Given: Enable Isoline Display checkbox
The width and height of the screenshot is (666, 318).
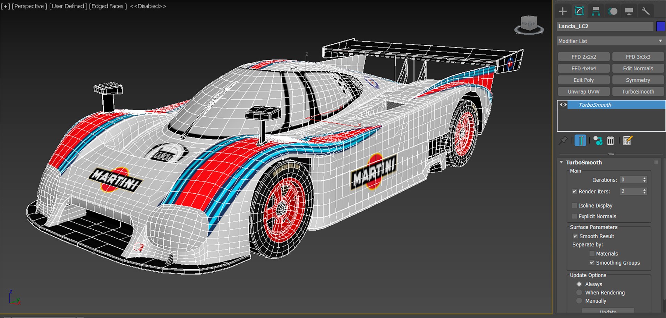Looking at the screenshot, I should (x=574, y=205).
